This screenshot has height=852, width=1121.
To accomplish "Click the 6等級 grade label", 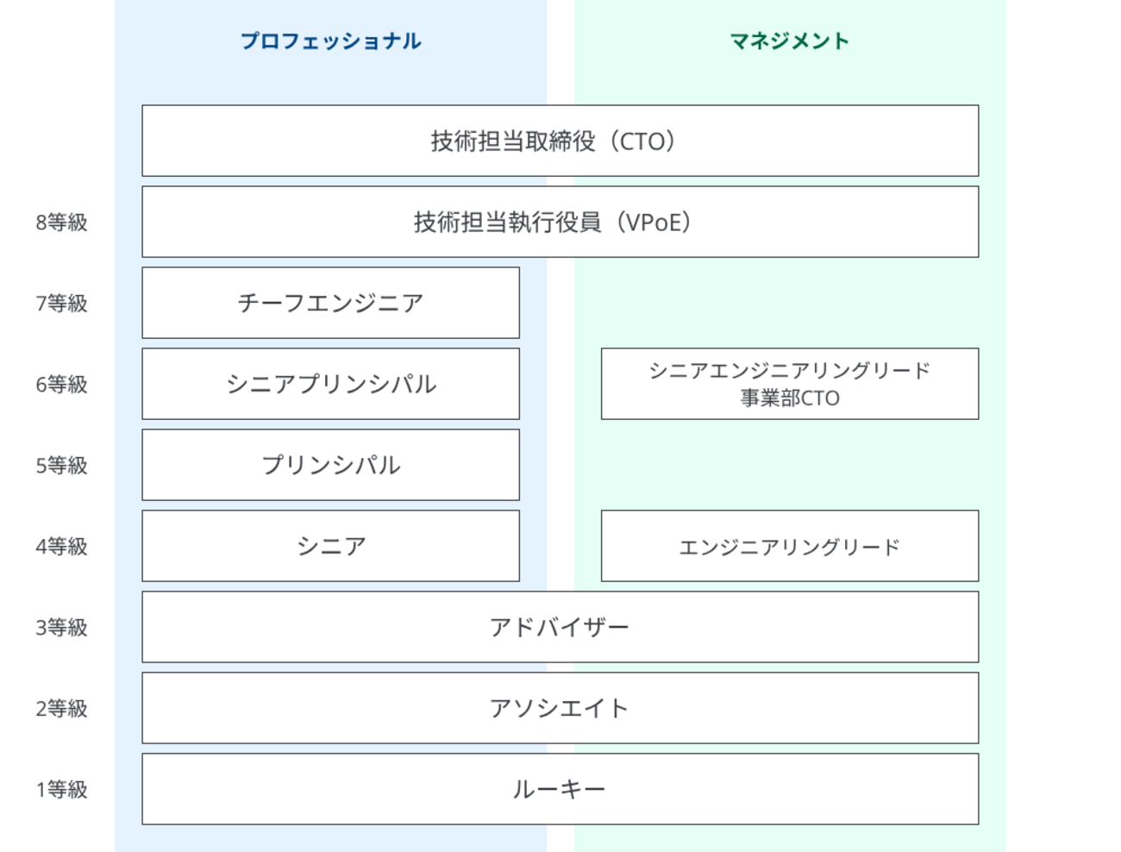I will (62, 385).
